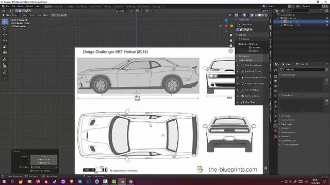Viewport: 330px width, 185px height.
Task: Click the Move X value field
Action: [x=44, y=156]
